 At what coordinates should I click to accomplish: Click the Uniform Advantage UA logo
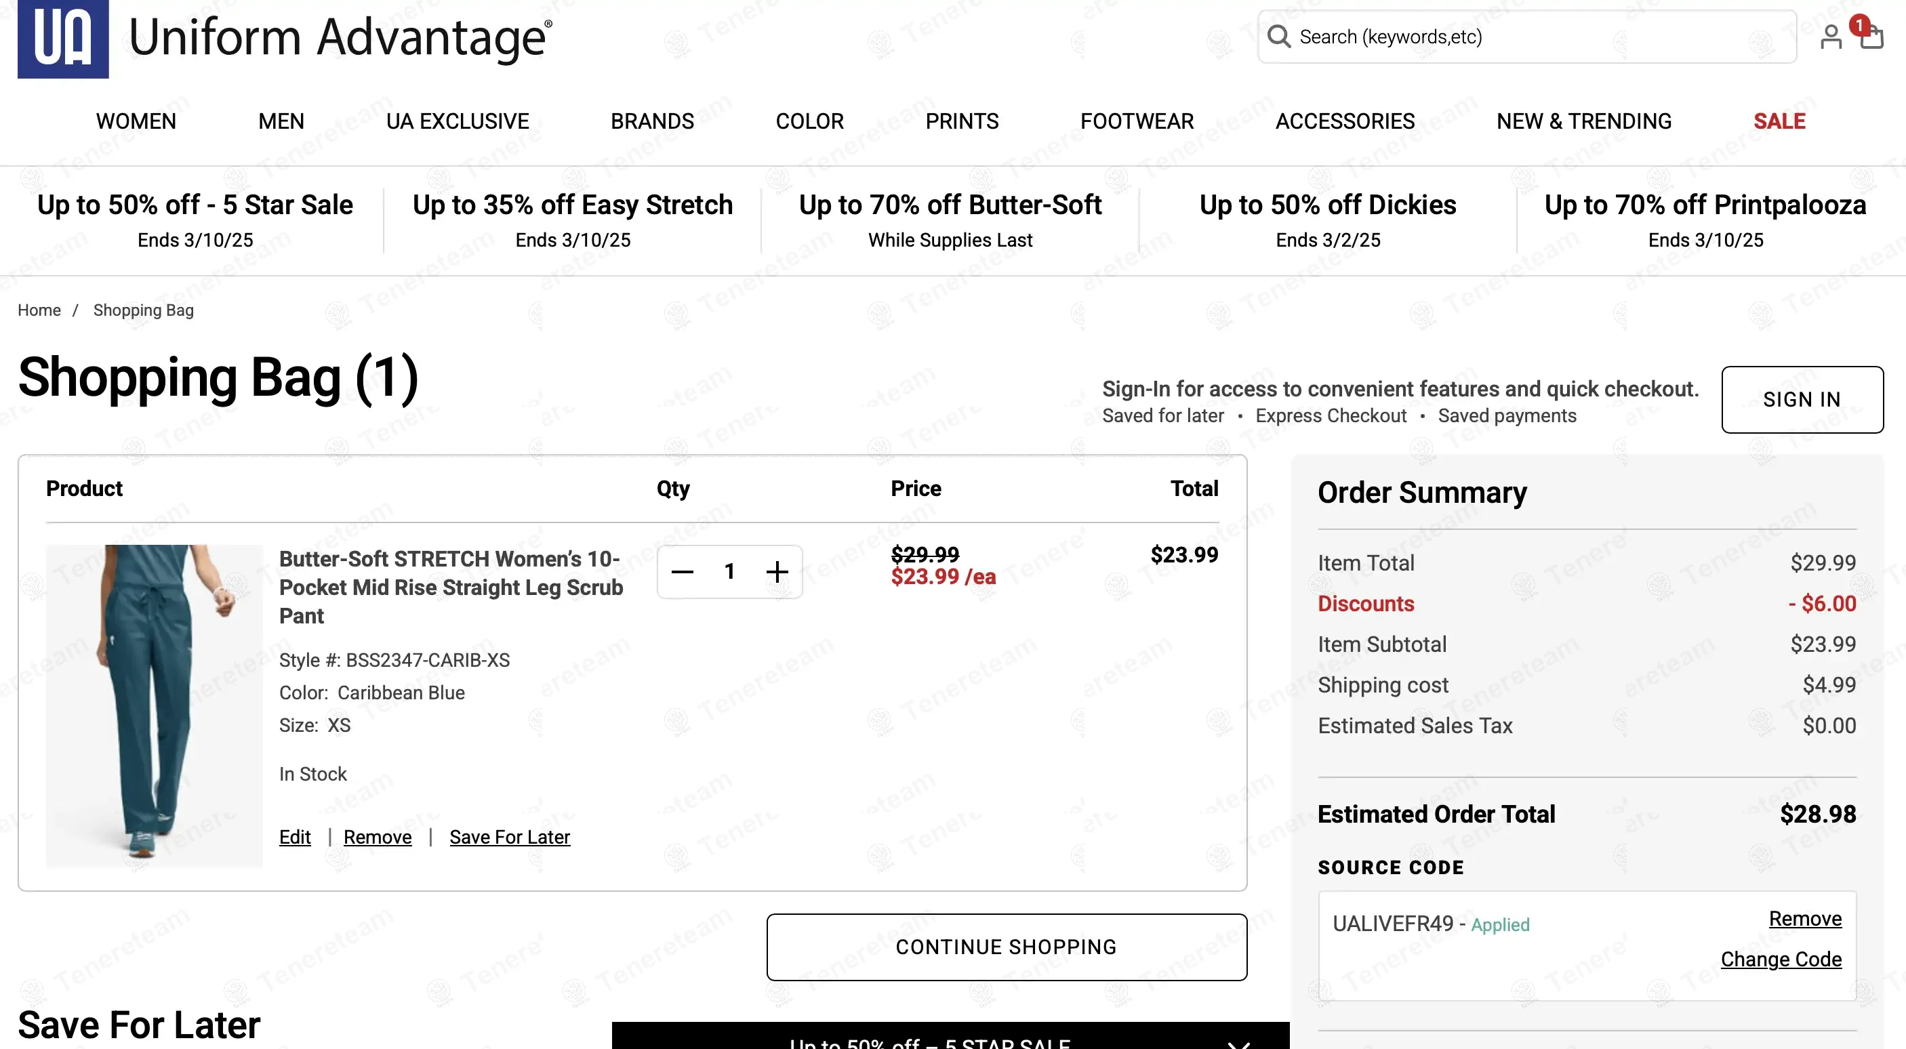click(63, 38)
